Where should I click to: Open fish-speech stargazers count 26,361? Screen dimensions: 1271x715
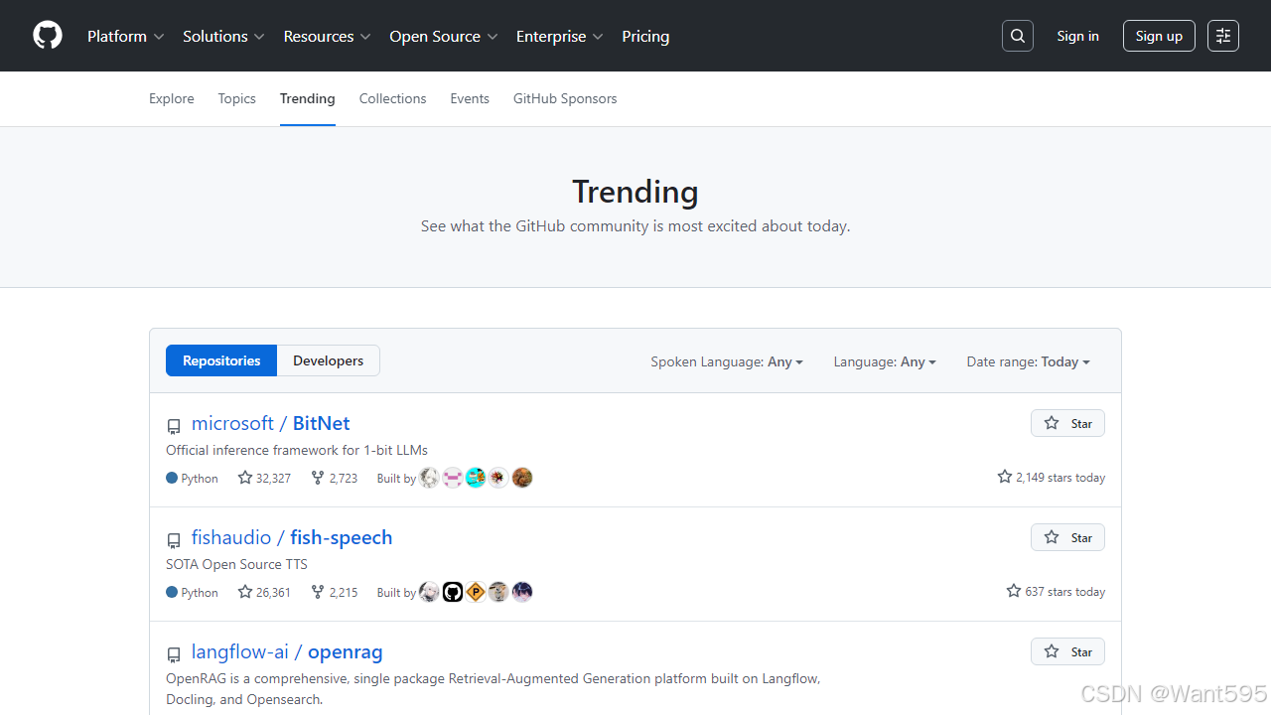pyautogui.click(x=264, y=592)
